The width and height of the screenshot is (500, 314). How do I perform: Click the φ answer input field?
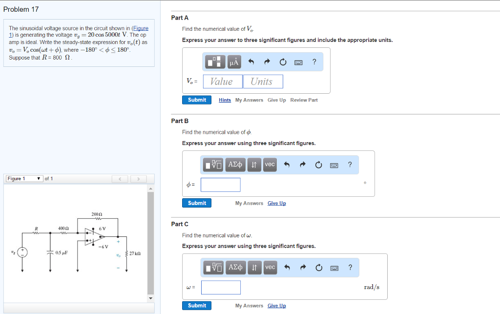[221, 185]
